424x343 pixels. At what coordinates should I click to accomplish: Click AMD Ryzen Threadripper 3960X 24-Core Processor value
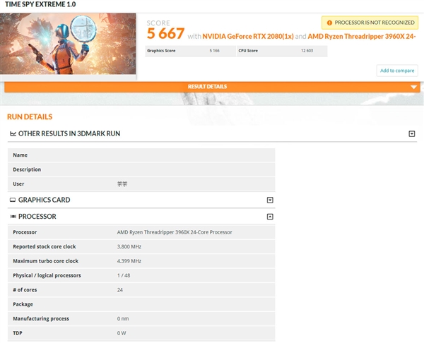coord(175,232)
